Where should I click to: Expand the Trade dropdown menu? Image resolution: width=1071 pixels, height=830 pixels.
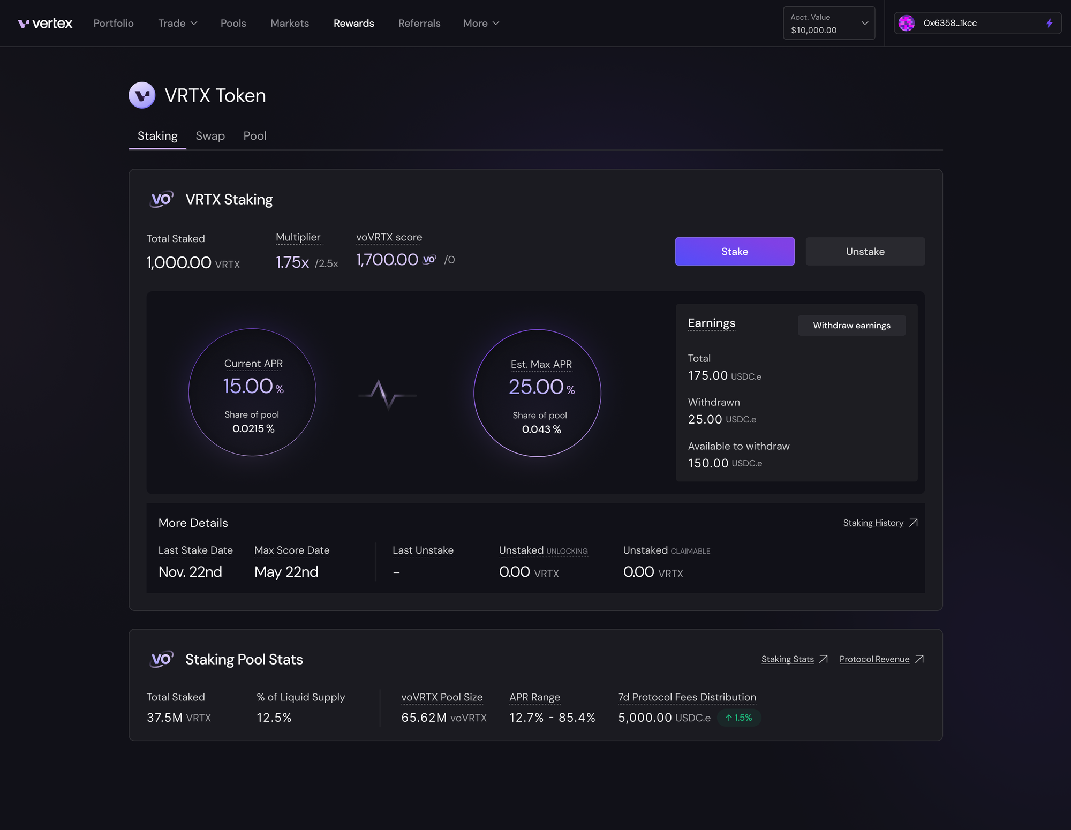(178, 24)
